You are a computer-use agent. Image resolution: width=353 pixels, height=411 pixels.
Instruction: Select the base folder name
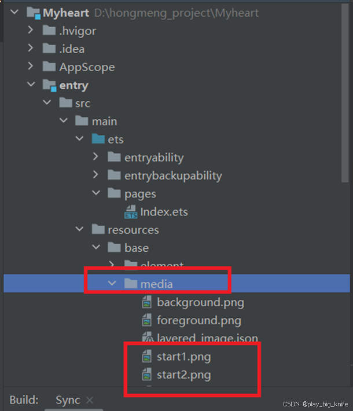[137, 248]
